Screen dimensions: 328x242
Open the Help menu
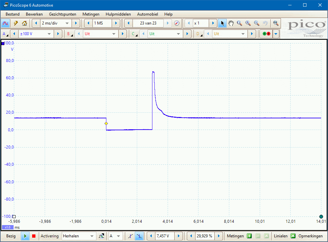[168, 14]
